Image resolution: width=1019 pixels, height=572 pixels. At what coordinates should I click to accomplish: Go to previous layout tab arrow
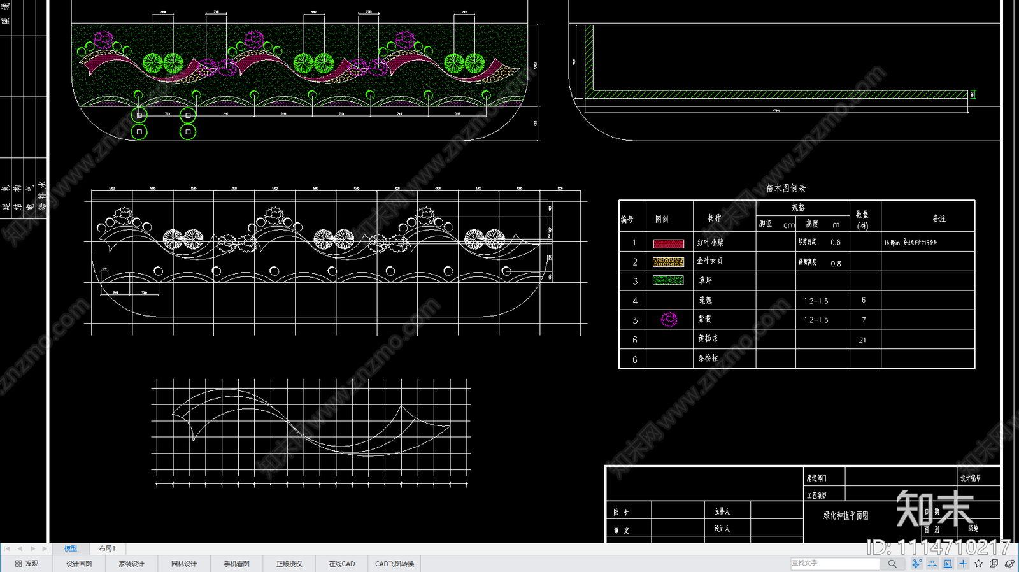20,548
